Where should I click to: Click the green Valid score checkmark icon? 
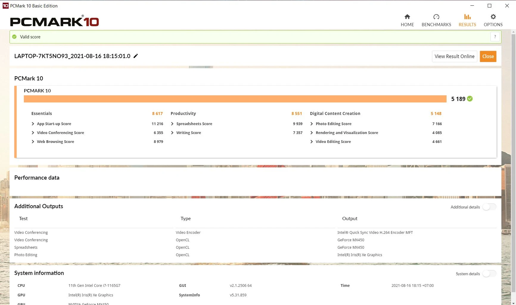point(14,37)
